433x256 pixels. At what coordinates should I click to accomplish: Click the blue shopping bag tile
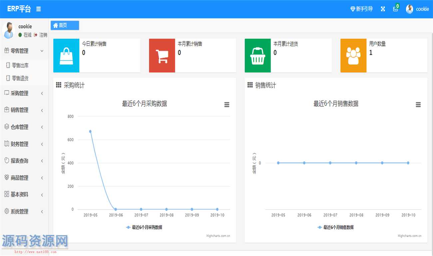point(66,56)
